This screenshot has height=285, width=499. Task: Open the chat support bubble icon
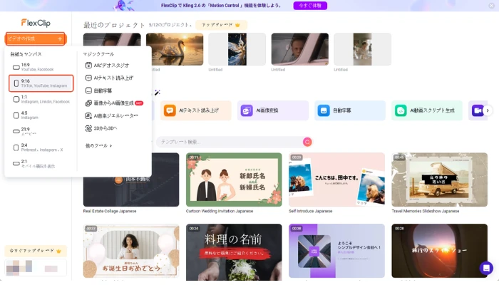tap(486, 268)
